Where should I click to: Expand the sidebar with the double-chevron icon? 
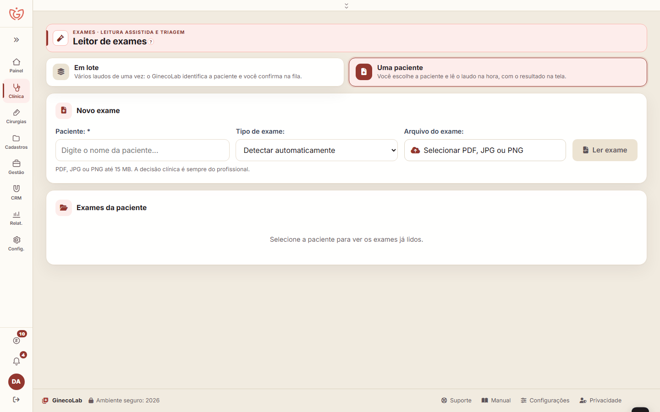point(16,40)
